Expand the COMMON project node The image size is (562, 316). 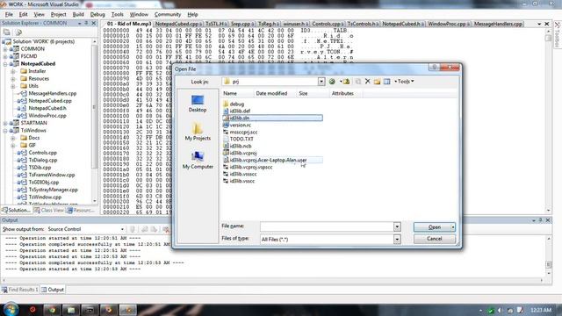(x=5, y=49)
